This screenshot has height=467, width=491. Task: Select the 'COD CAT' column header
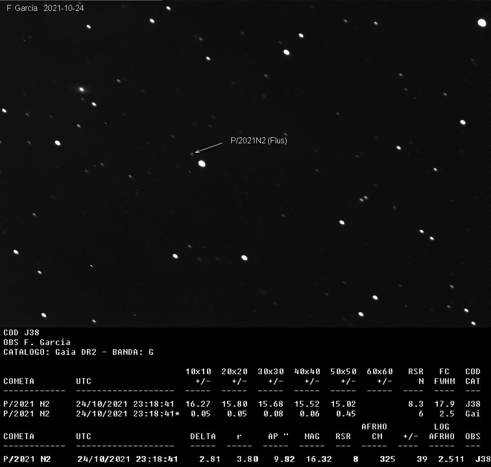pyautogui.click(x=473, y=376)
